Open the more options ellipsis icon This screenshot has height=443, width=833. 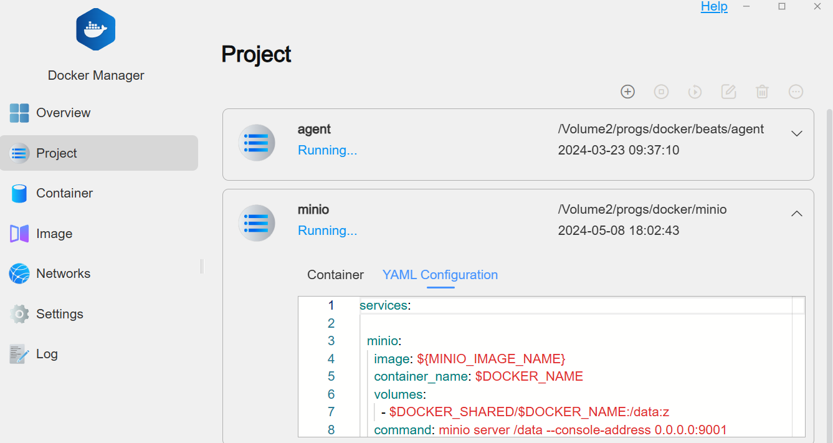coord(796,92)
